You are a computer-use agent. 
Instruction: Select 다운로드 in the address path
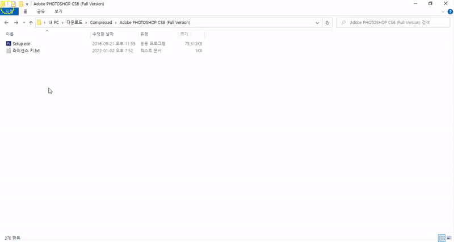click(x=74, y=23)
